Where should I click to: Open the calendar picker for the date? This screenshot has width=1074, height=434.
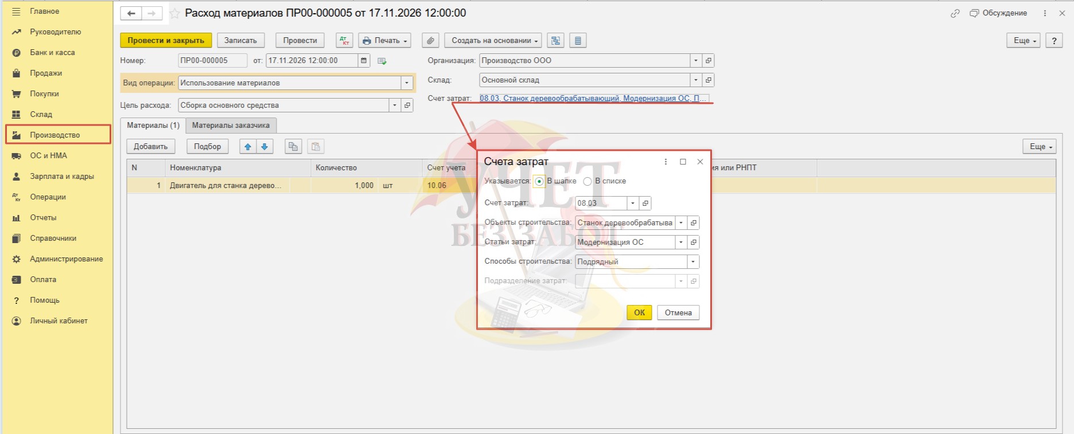[x=363, y=60]
